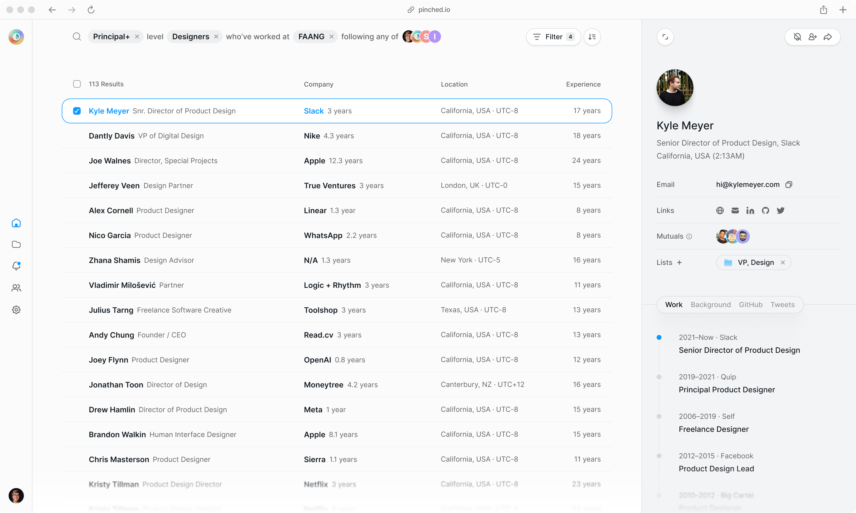Uncheck the Kyle Meyer row checkbox
Screen dimensions: 856x513
(77, 111)
